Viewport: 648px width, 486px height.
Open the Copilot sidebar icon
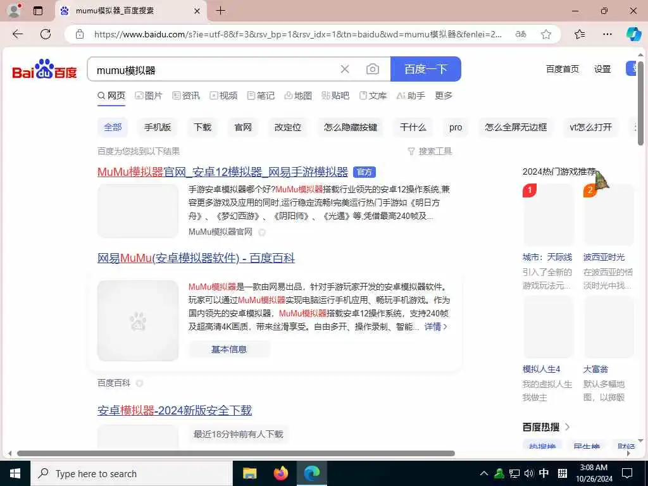coord(633,34)
